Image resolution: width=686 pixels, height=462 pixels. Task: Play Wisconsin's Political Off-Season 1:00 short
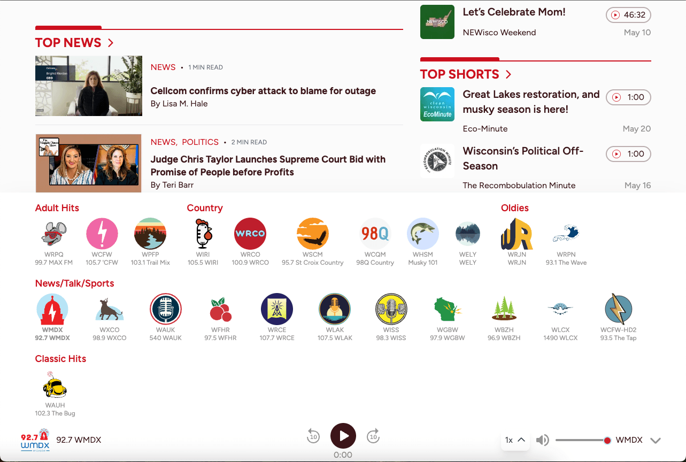(628, 154)
